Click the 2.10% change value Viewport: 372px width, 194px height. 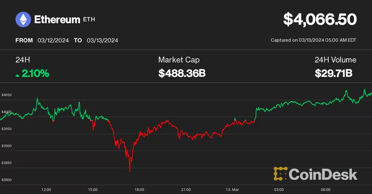point(35,74)
